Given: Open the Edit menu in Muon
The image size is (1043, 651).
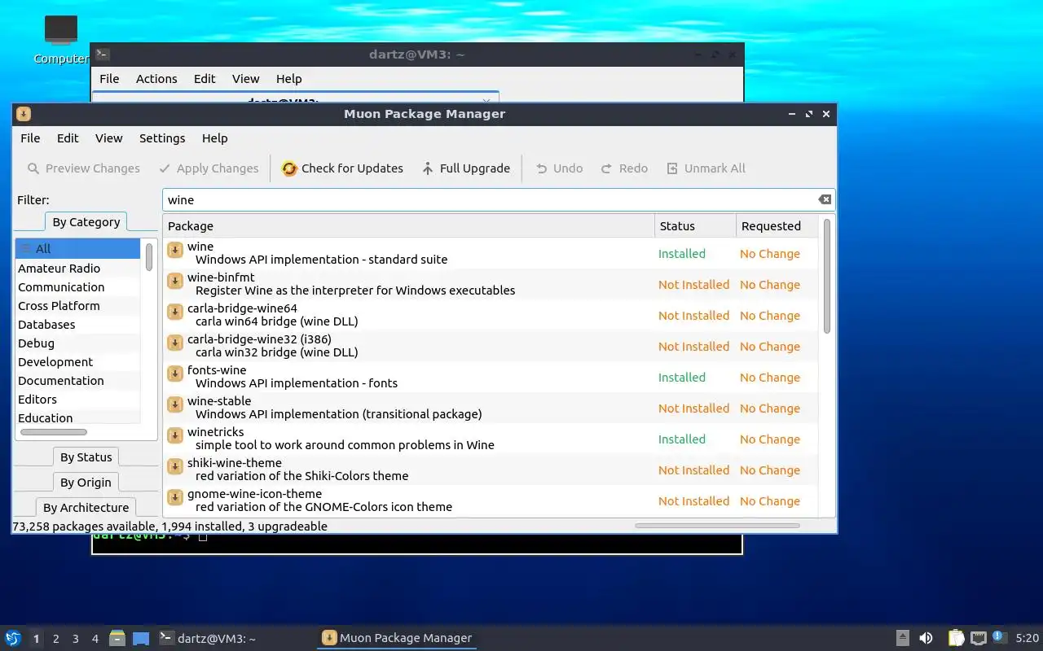Looking at the screenshot, I should click(x=68, y=138).
